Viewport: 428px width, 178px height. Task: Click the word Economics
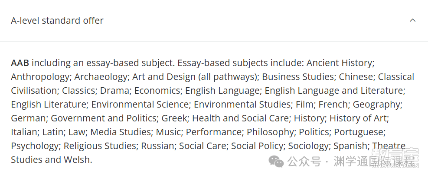tap(157, 91)
